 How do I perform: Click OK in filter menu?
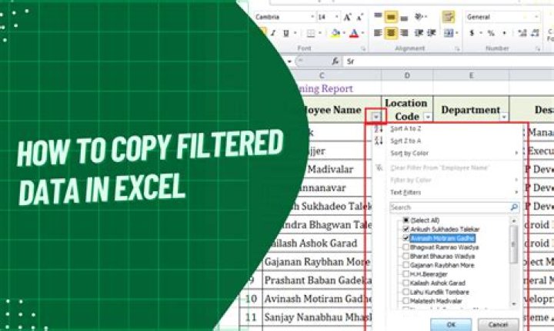tap(451, 325)
